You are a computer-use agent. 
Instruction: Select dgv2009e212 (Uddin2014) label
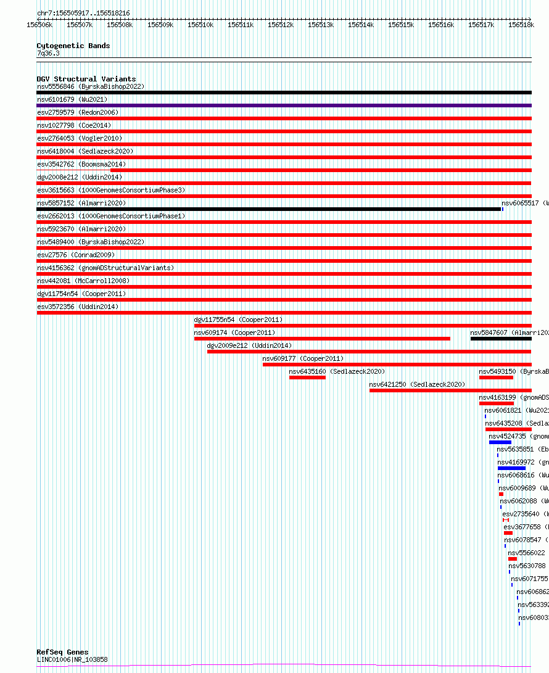pos(249,345)
